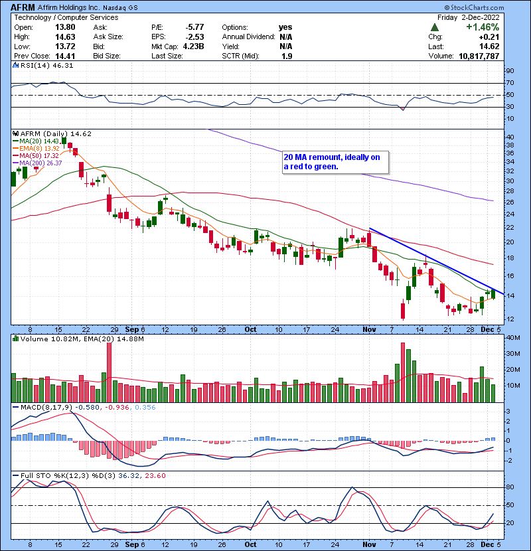Click the Open price 13.80
The width and height of the screenshot is (531, 551).
[65, 27]
